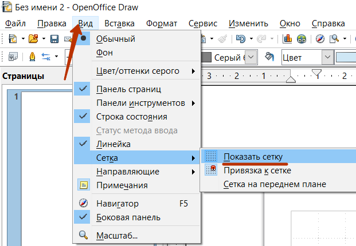Open the dropdown arrow beside Open folder
The height and width of the screenshot is (246, 356).
pyautogui.click(x=44, y=39)
